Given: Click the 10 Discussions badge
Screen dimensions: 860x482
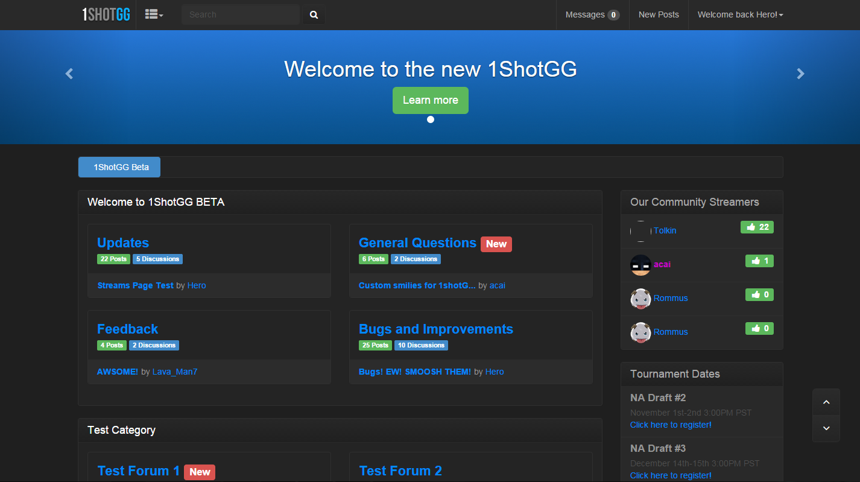Looking at the screenshot, I should coord(421,346).
